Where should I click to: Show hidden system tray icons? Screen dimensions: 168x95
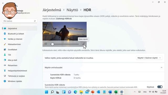[135, 92]
